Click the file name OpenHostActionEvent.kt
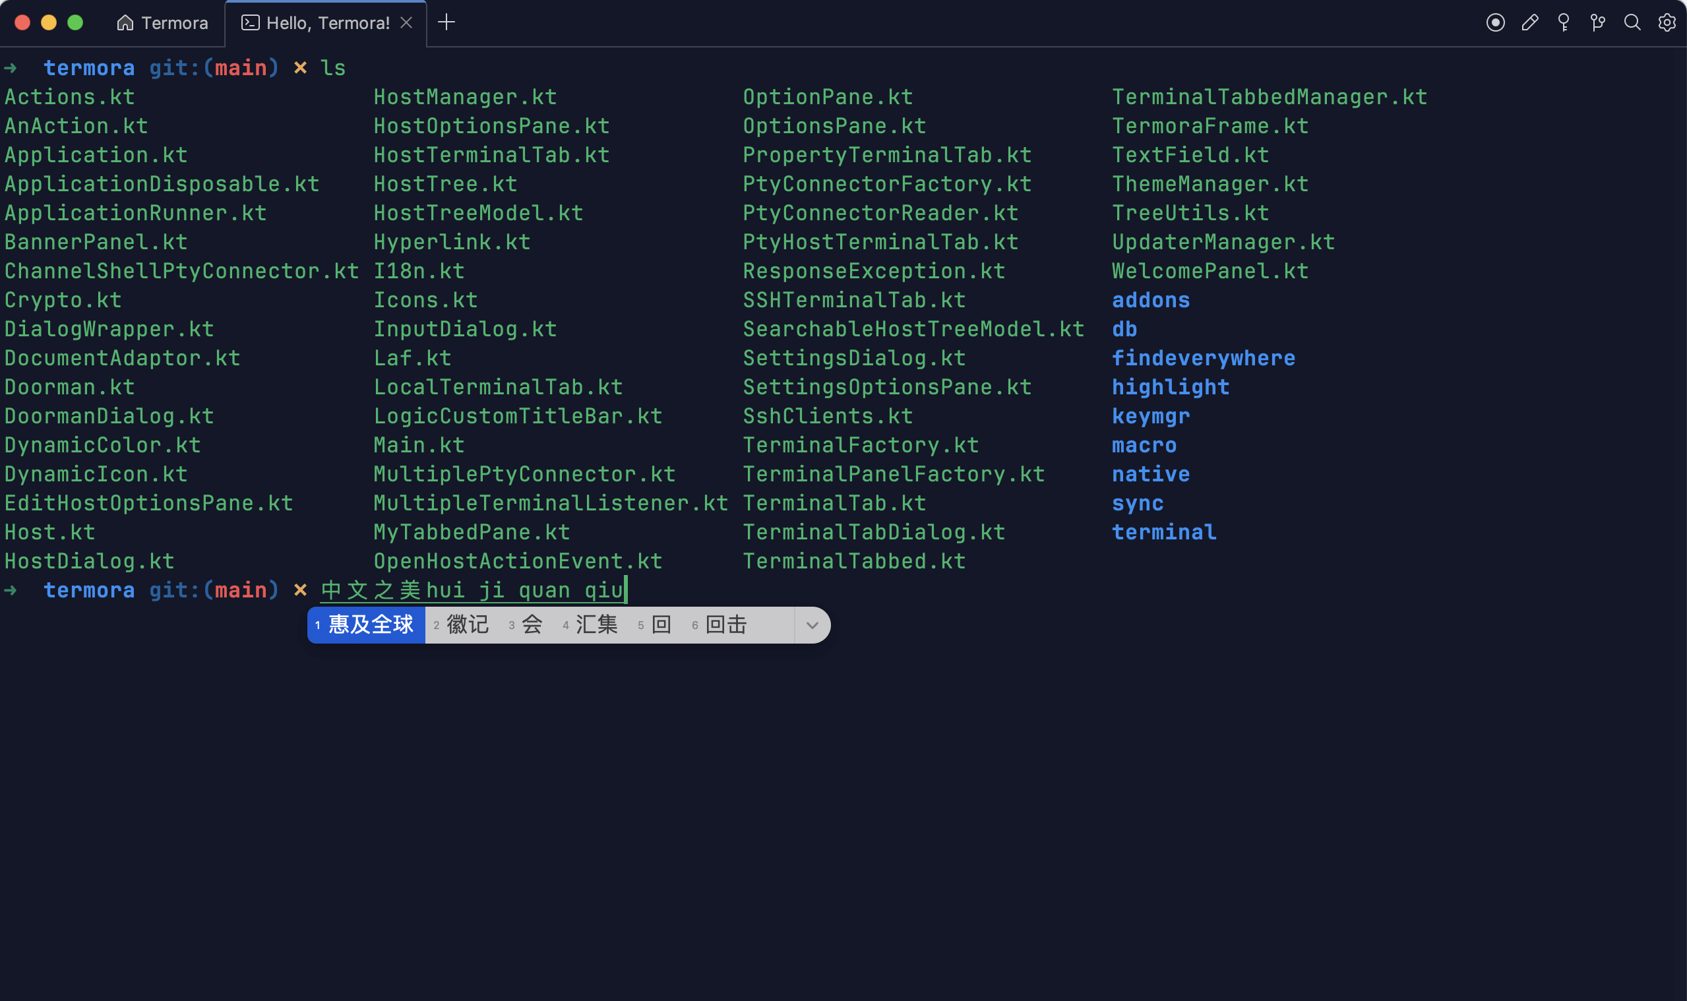Image resolution: width=1687 pixels, height=1001 pixels. coord(518,561)
